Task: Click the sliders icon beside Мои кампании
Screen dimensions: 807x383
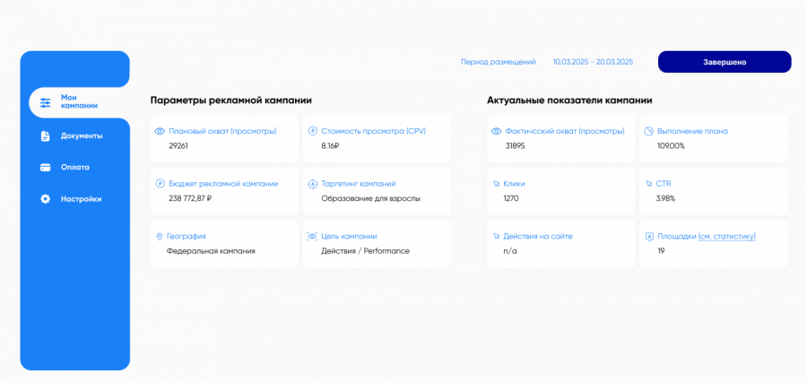Action: tap(46, 102)
